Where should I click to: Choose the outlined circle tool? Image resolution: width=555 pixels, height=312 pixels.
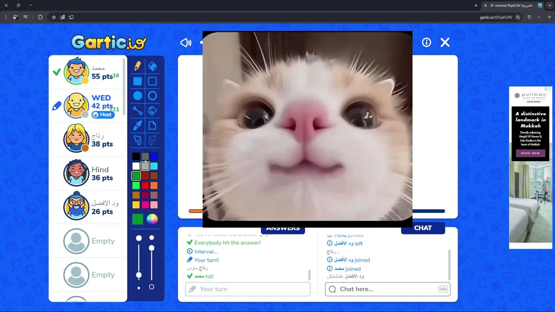click(x=152, y=96)
